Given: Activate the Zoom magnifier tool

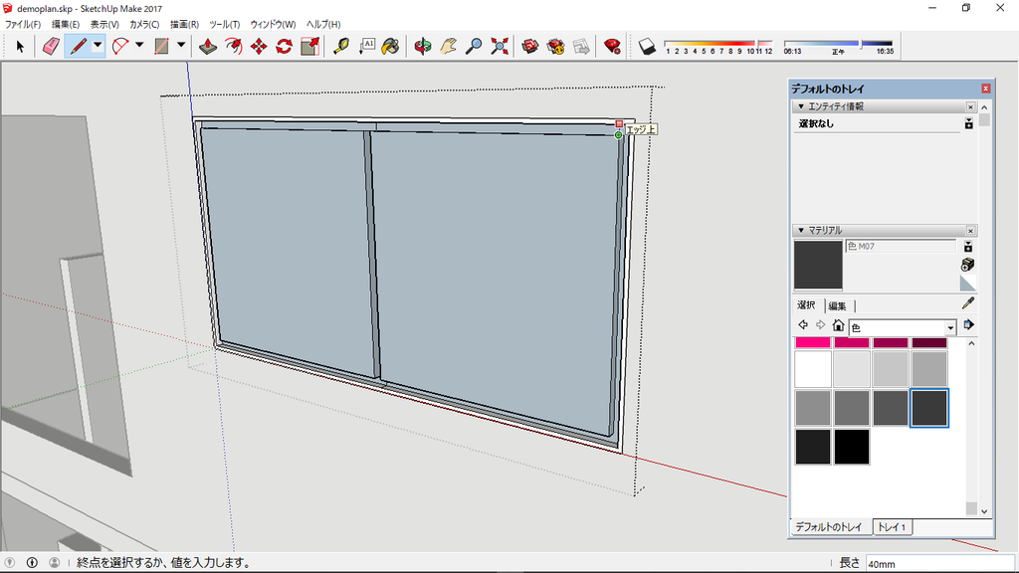Looking at the screenshot, I should coord(475,46).
